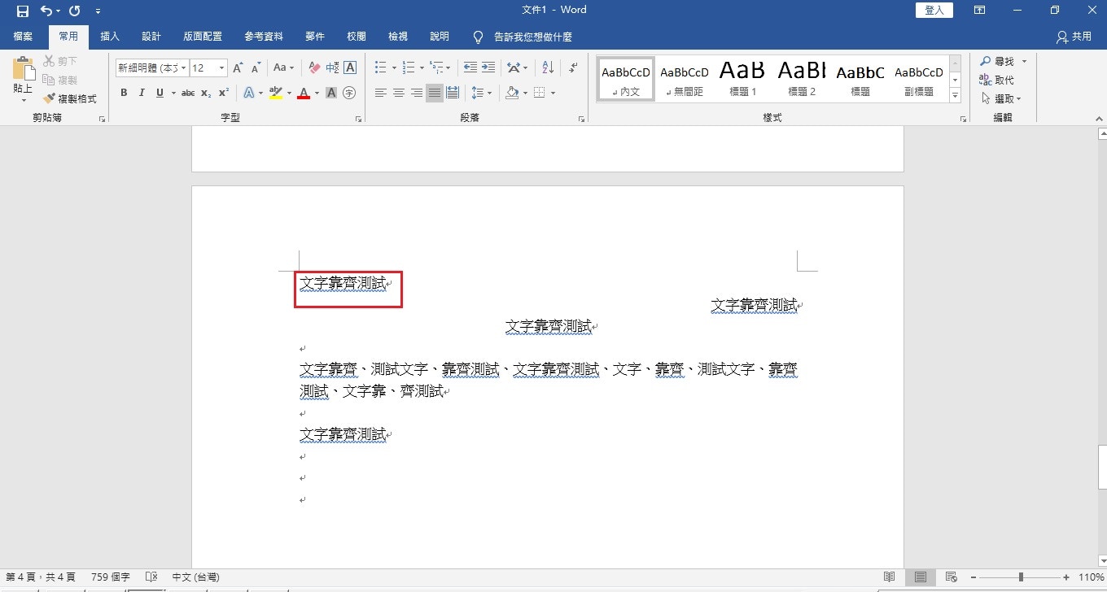1107x592 pixels.
Task: Toggle bold formatting
Action: [124, 93]
